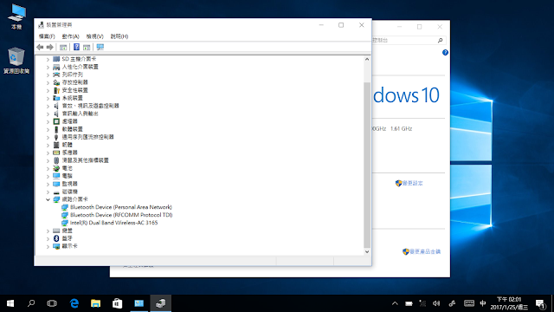Open the Action Center notification icon

coord(540,303)
